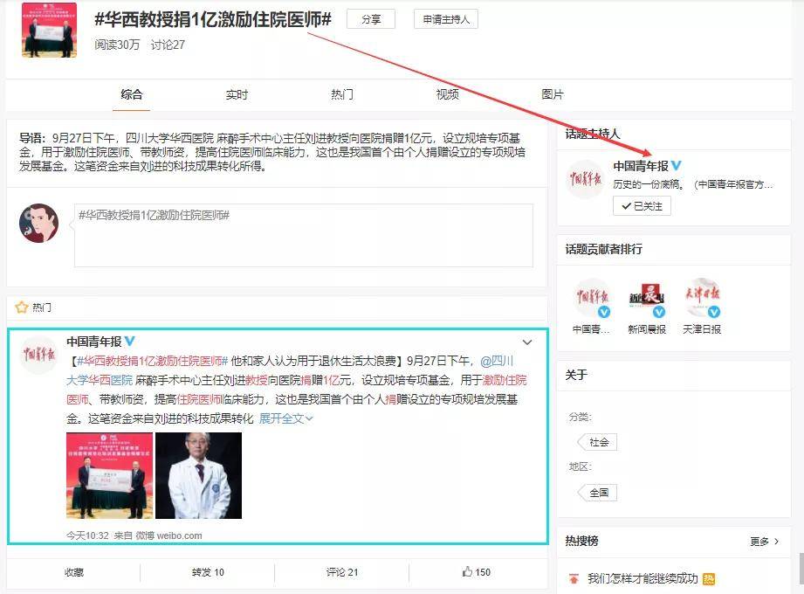Click the topic cover image at top left

coord(49,30)
